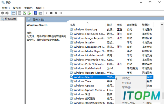
Task: Click the gear icon beside Windows Remote Management
Action: pyautogui.click(x=71, y=73)
